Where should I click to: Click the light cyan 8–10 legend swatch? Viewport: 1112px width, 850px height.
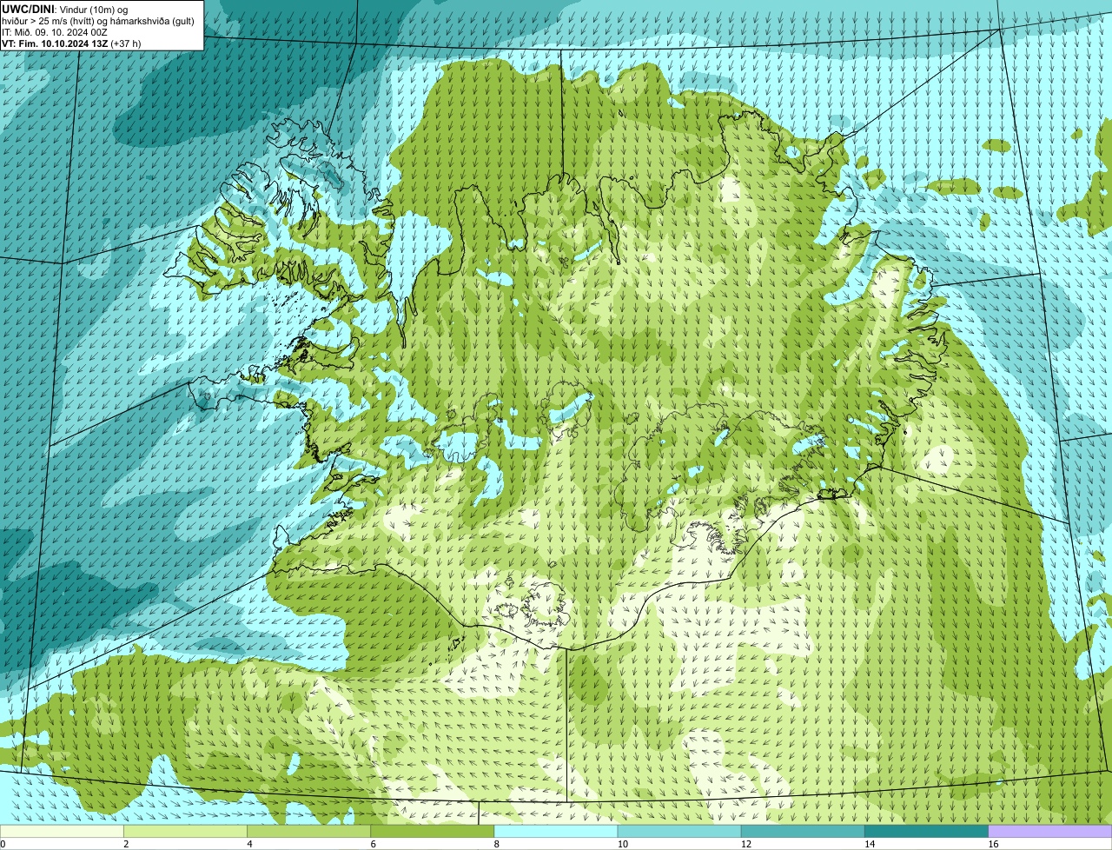pos(556,831)
